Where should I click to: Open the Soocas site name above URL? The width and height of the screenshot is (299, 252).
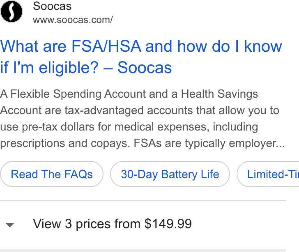coord(52,6)
